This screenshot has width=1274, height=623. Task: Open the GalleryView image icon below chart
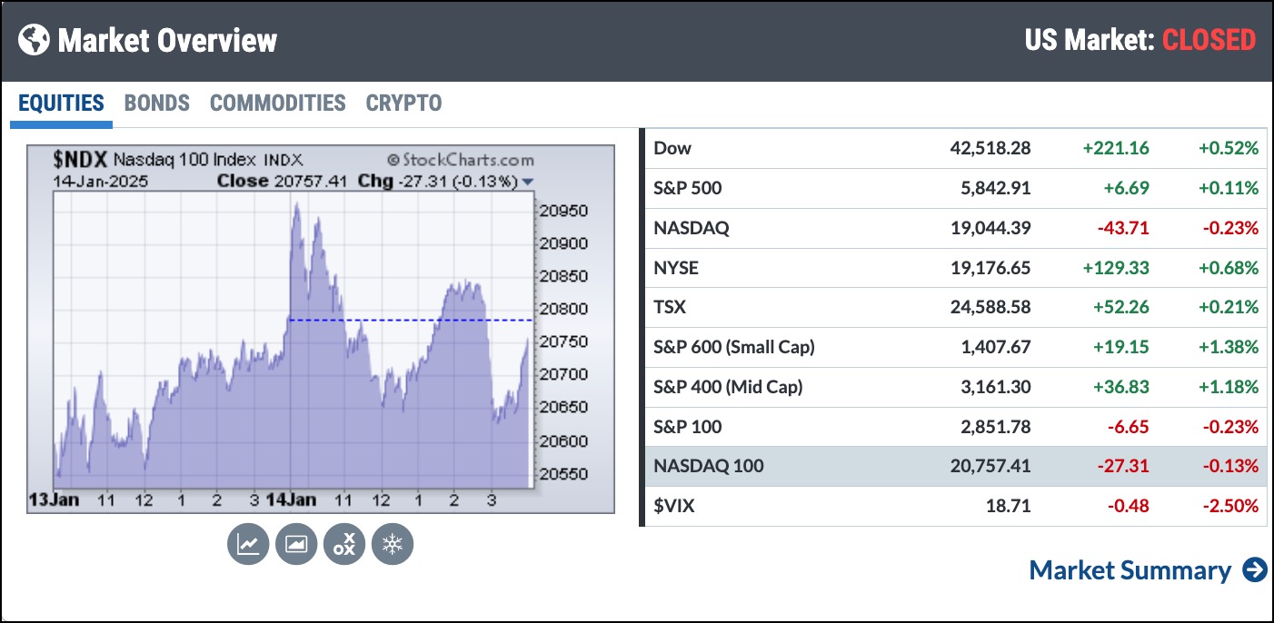295,544
